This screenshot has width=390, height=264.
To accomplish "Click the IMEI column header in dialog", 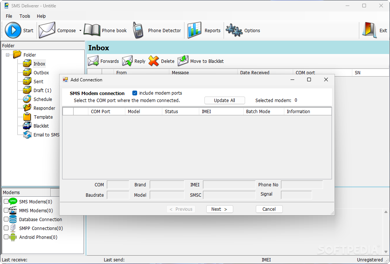I will pos(221,111).
